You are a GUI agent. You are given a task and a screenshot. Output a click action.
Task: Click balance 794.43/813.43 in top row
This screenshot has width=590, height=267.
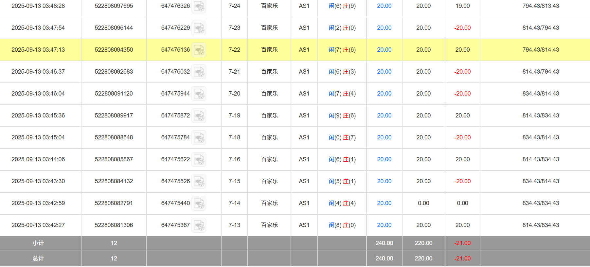pos(541,6)
